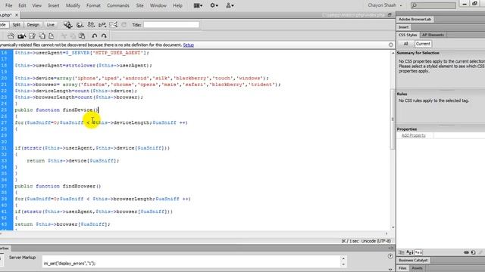This screenshot has height=272, width=485.
Task: Click the Open file icon in the standard toolbar
Action: click(11, 36)
